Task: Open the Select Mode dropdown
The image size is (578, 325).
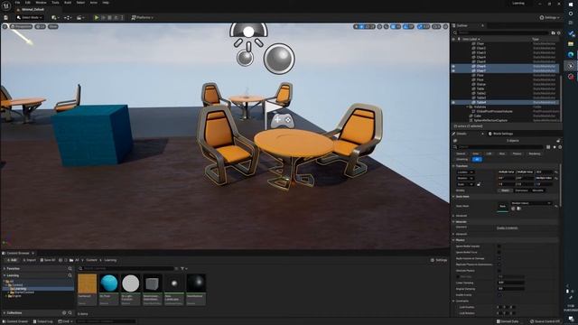Action: click(x=30, y=17)
